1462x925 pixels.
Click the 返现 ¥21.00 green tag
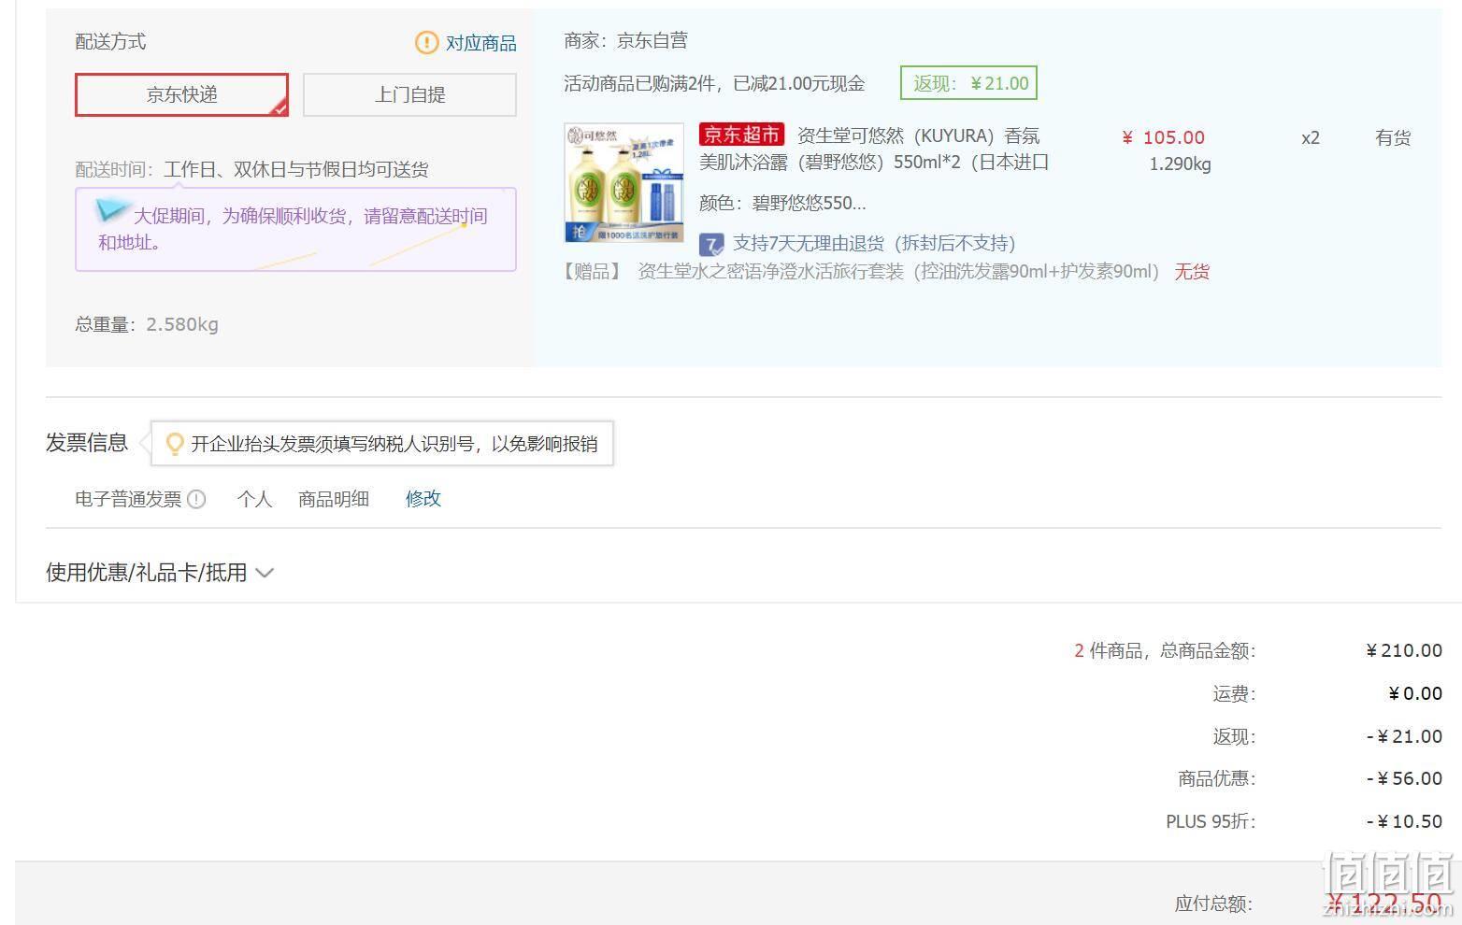[968, 83]
